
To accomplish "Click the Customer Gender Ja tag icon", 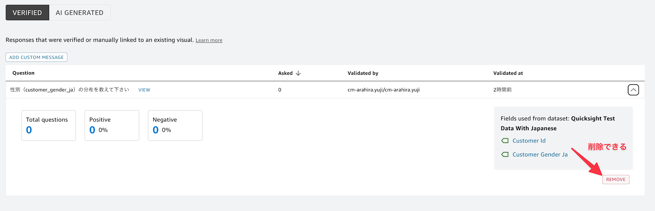I will 505,154.
